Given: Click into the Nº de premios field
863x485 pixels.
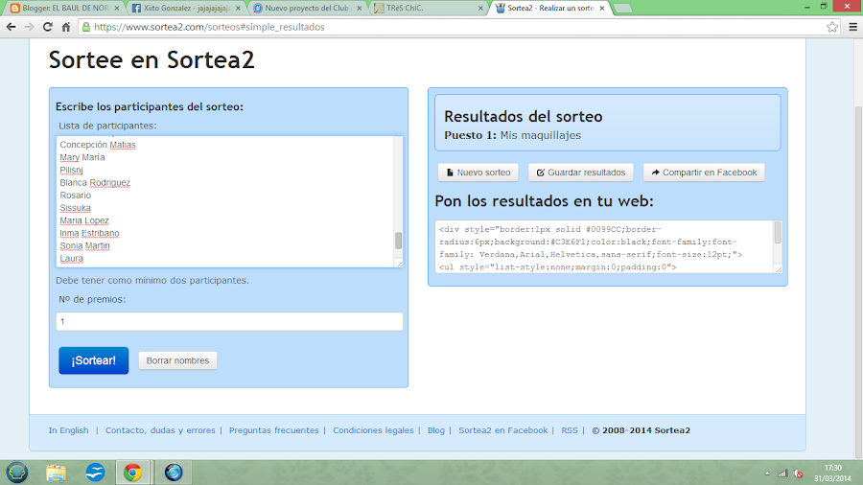Looking at the screenshot, I should tap(229, 322).
